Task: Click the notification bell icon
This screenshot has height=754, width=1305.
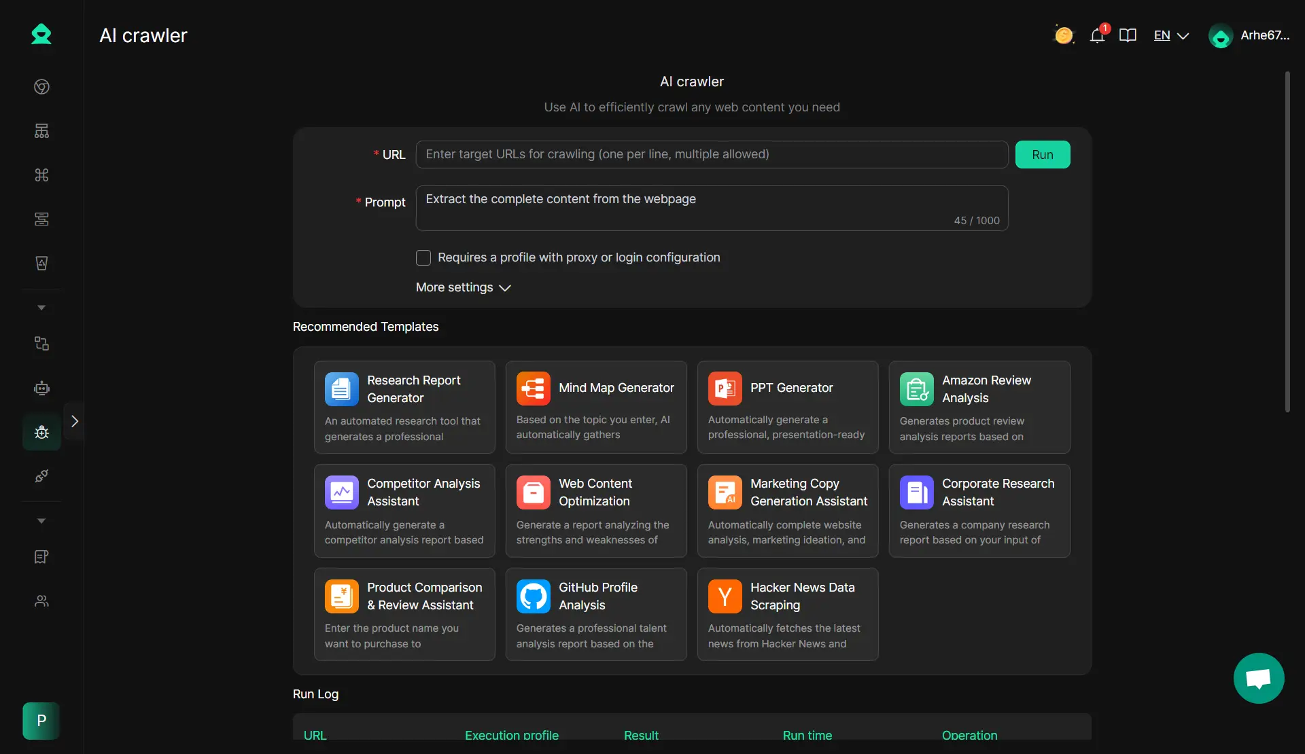Action: pos(1097,35)
